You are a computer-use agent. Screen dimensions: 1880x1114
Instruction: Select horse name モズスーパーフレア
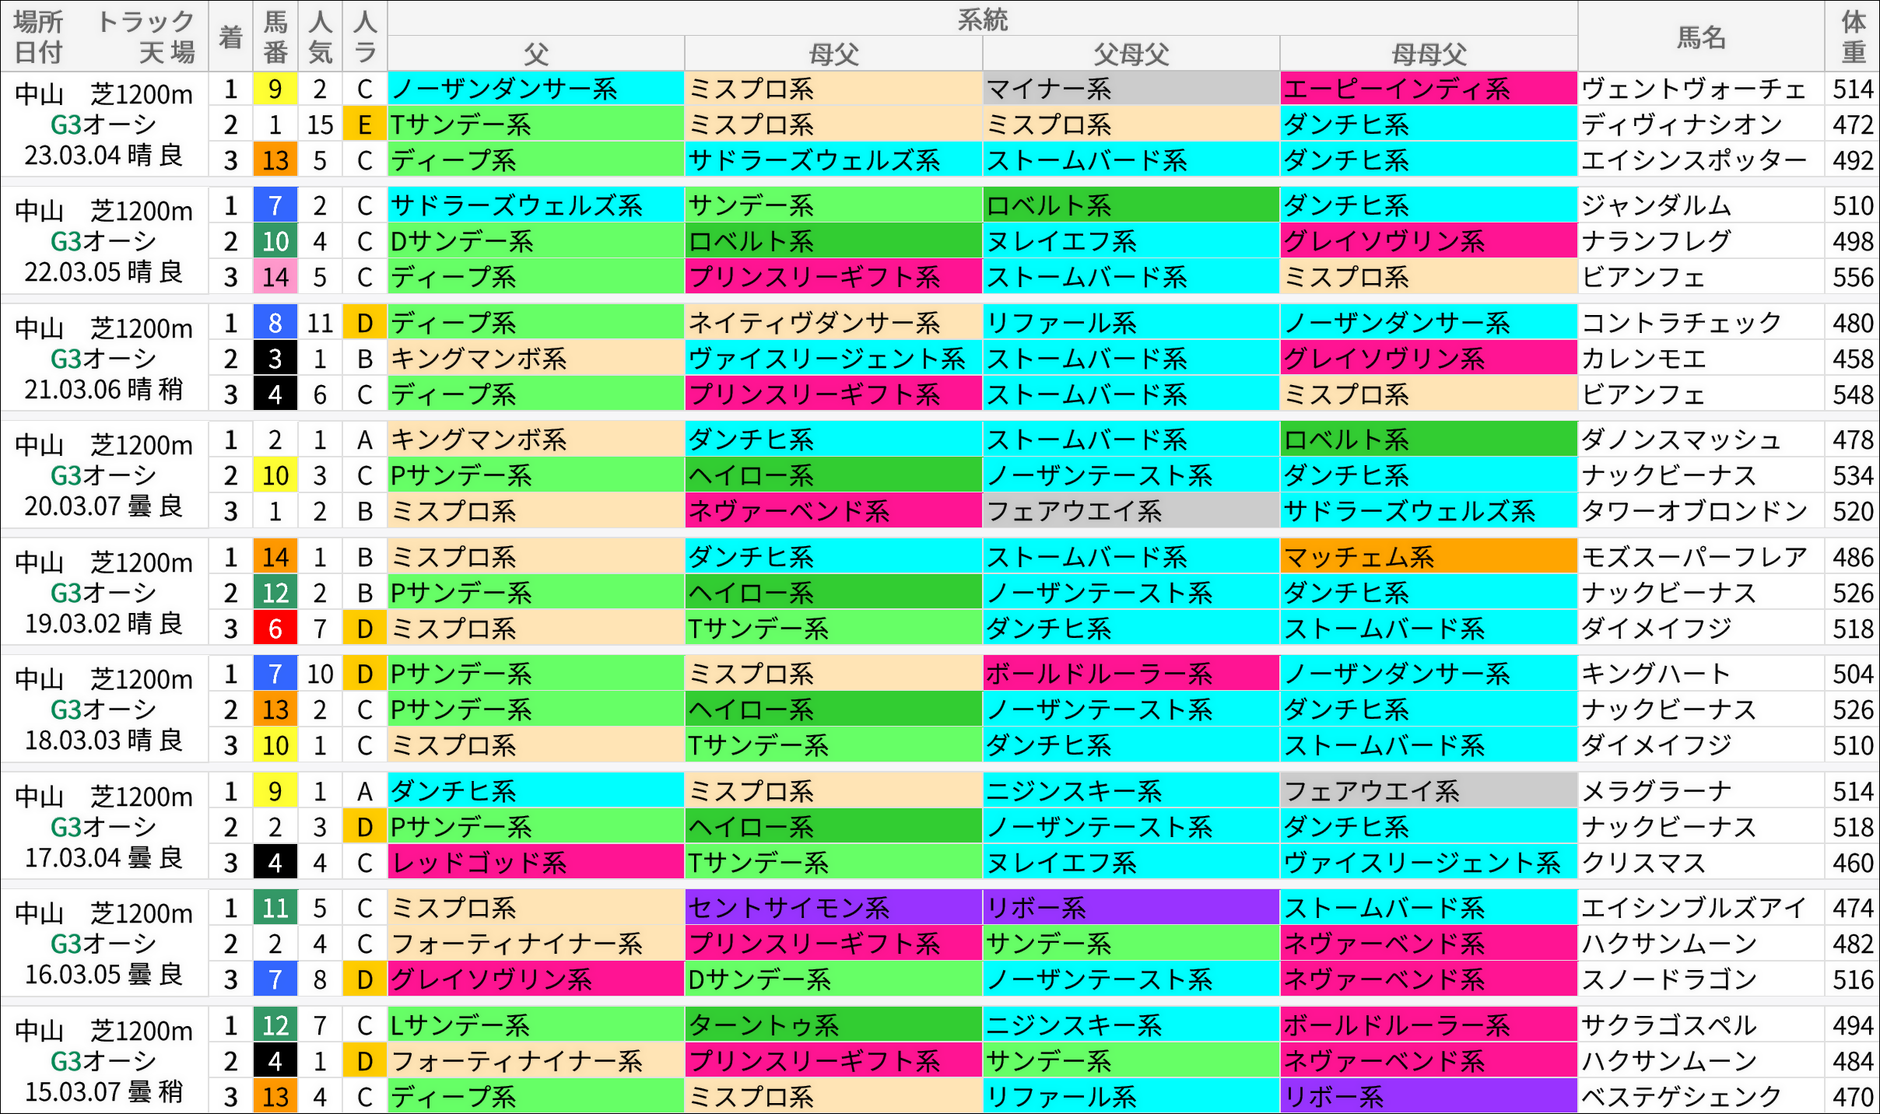pyautogui.click(x=1694, y=558)
